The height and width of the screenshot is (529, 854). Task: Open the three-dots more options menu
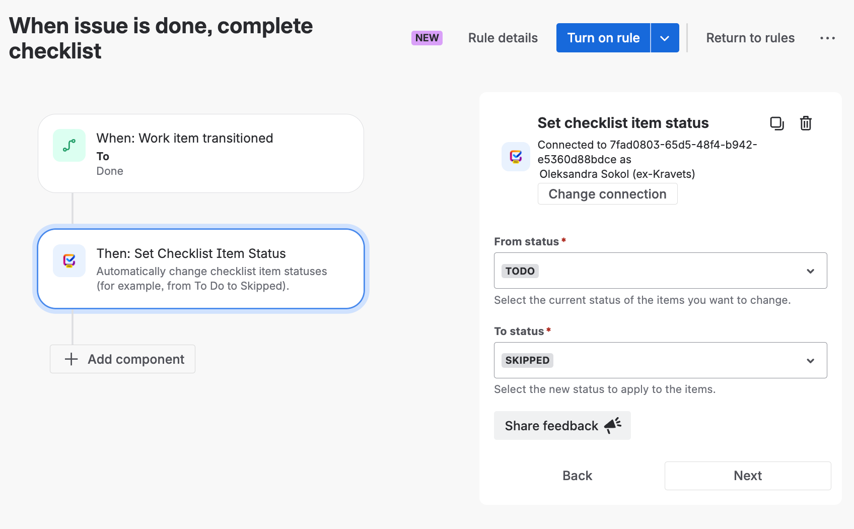[827, 38]
